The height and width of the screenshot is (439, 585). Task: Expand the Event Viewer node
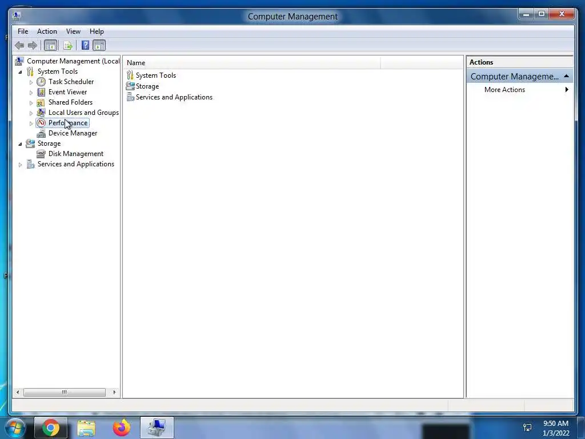31,92
